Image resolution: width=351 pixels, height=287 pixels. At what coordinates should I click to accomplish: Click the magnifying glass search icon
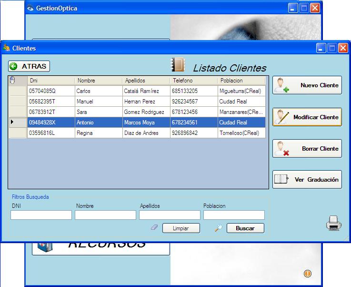pyautogui.click(x=218, y=228)
